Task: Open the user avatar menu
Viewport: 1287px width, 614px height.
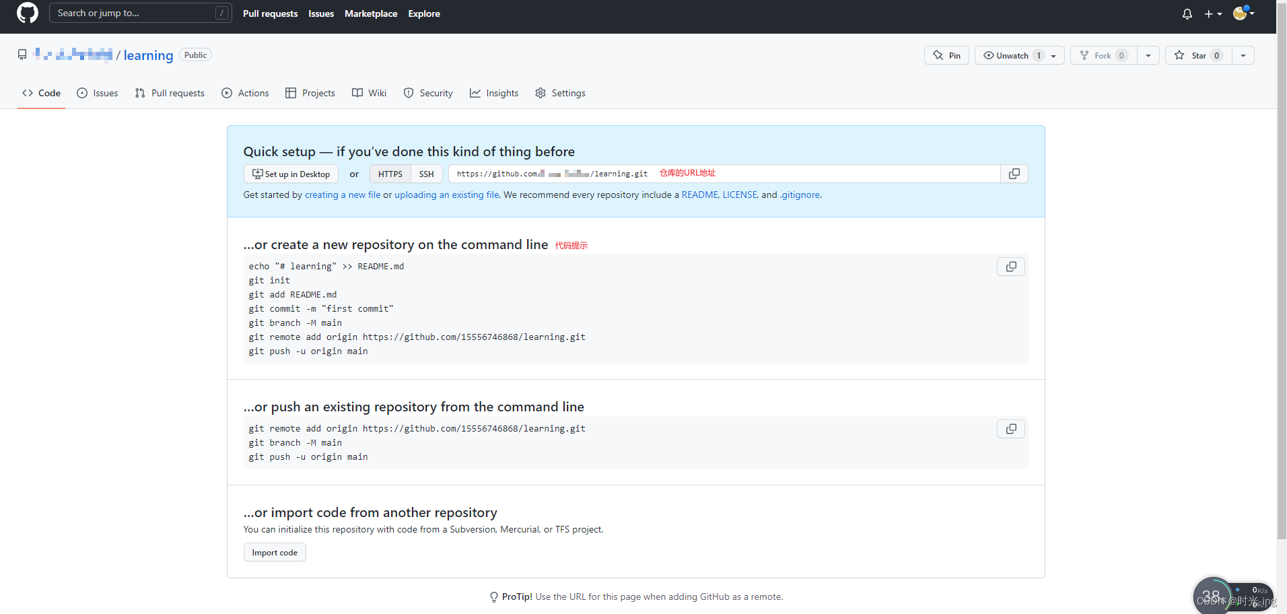Action: coord(1243,13)
